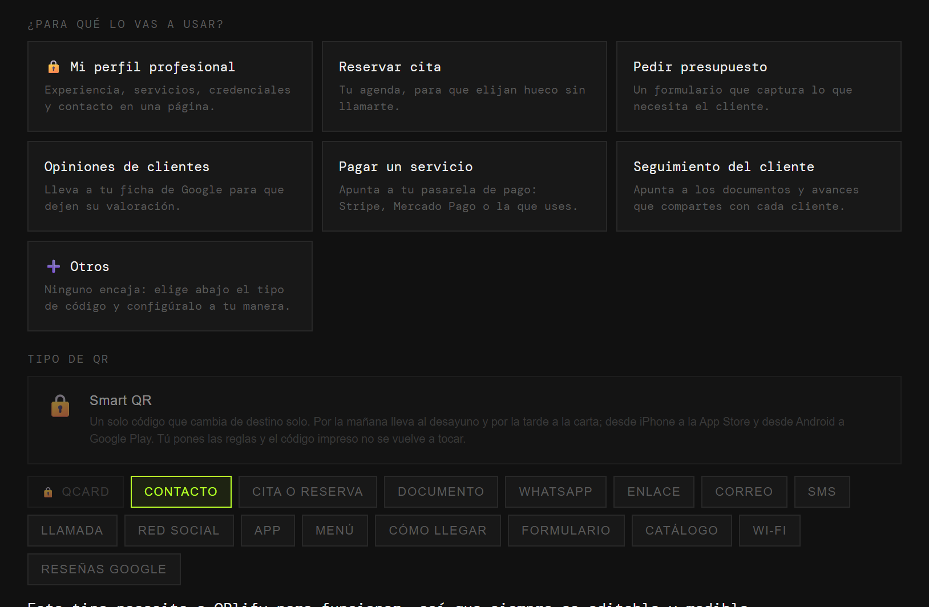Click Smart QR description starting 'Un solo código'
The width and height of the screenshot is (929, 607).
pos(467,430)
